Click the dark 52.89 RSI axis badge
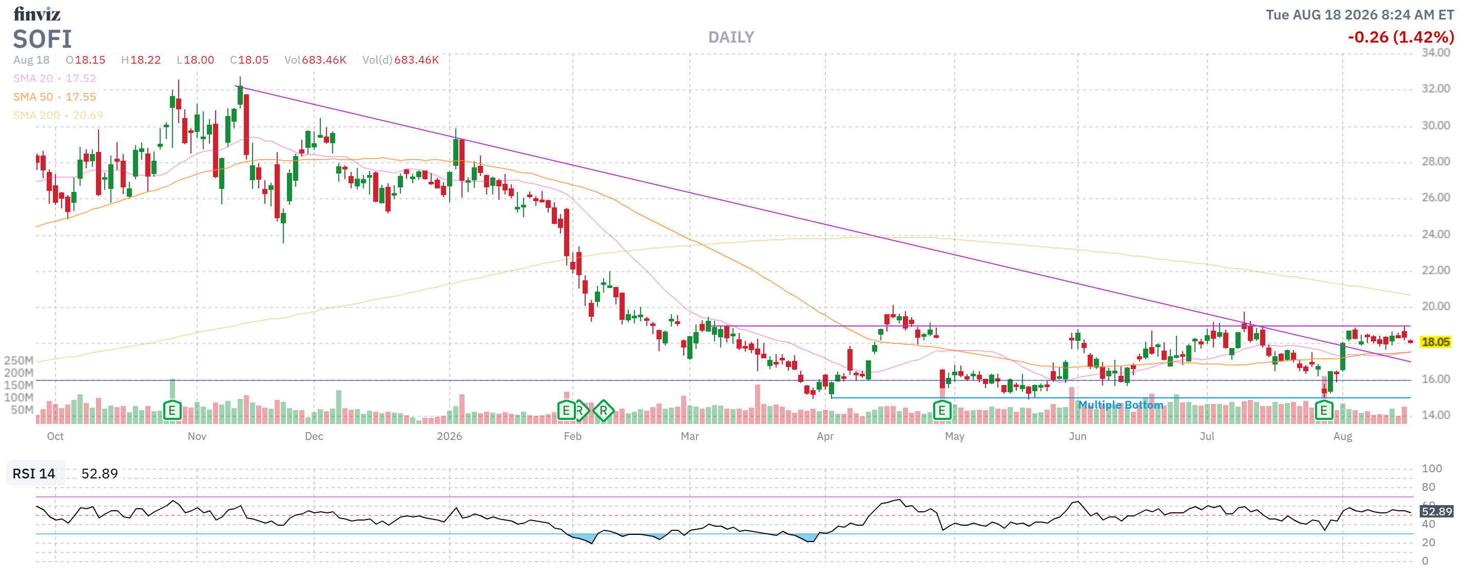The image size is (1468, 577). click(1437, 511)
